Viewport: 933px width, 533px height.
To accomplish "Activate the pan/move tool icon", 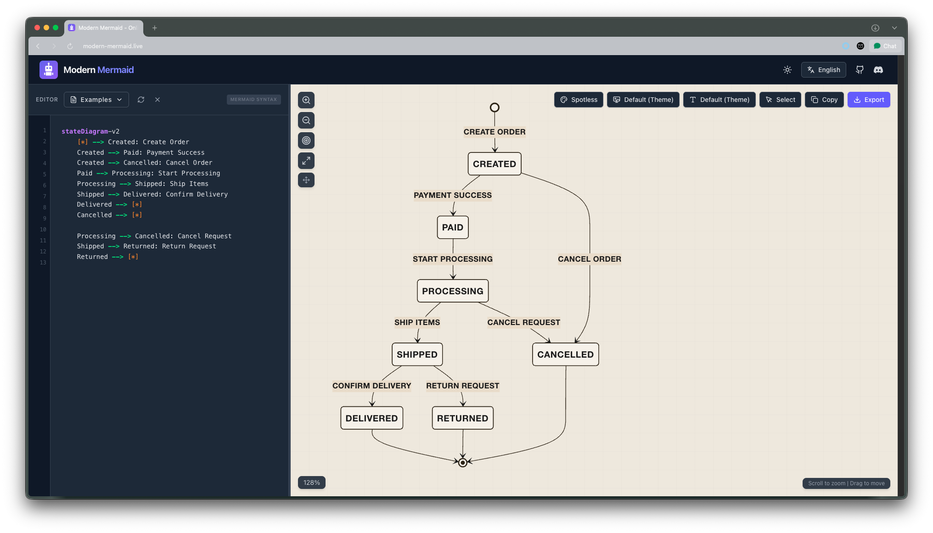I will pyautogui.click(x=306, y=180).
